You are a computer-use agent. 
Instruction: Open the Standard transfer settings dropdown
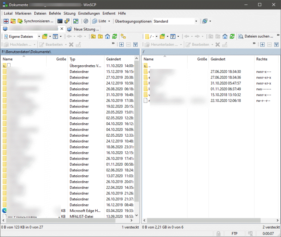click(196, 21)
